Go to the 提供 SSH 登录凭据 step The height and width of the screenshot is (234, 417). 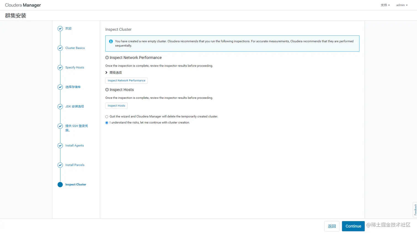coord(77,128)
